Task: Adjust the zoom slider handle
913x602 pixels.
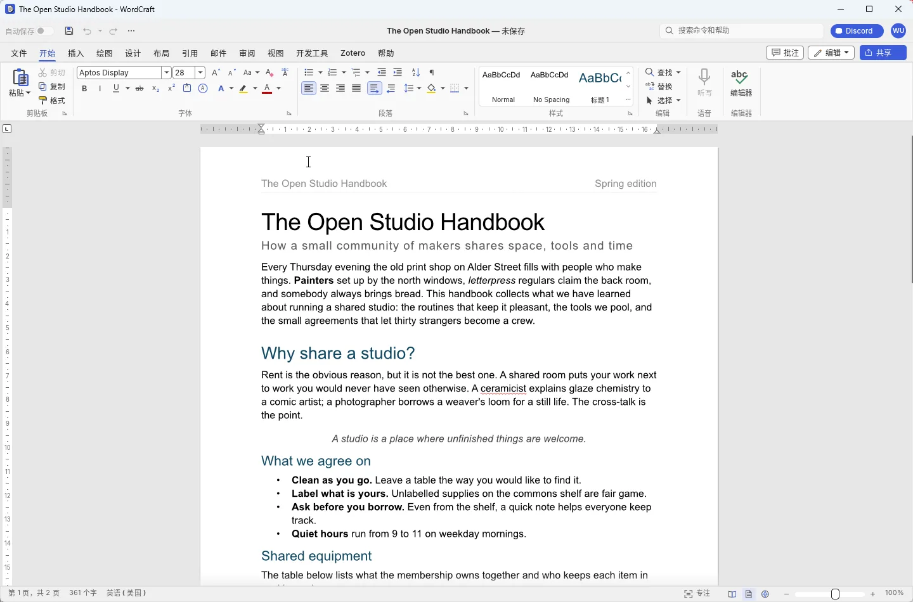Action: [x=836, y=594]
